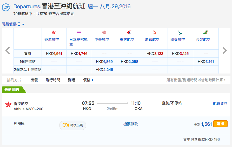232x147 pixels.
Task: Sort results by 價格 price
Action: (x=88, y=80)
